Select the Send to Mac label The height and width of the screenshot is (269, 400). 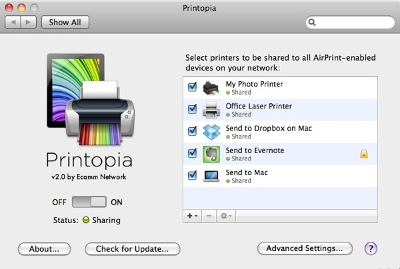(247, 172)
